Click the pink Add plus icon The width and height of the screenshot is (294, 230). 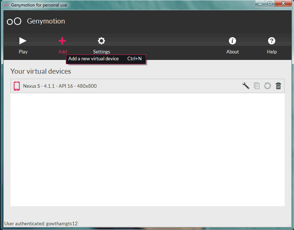point(62,41)
